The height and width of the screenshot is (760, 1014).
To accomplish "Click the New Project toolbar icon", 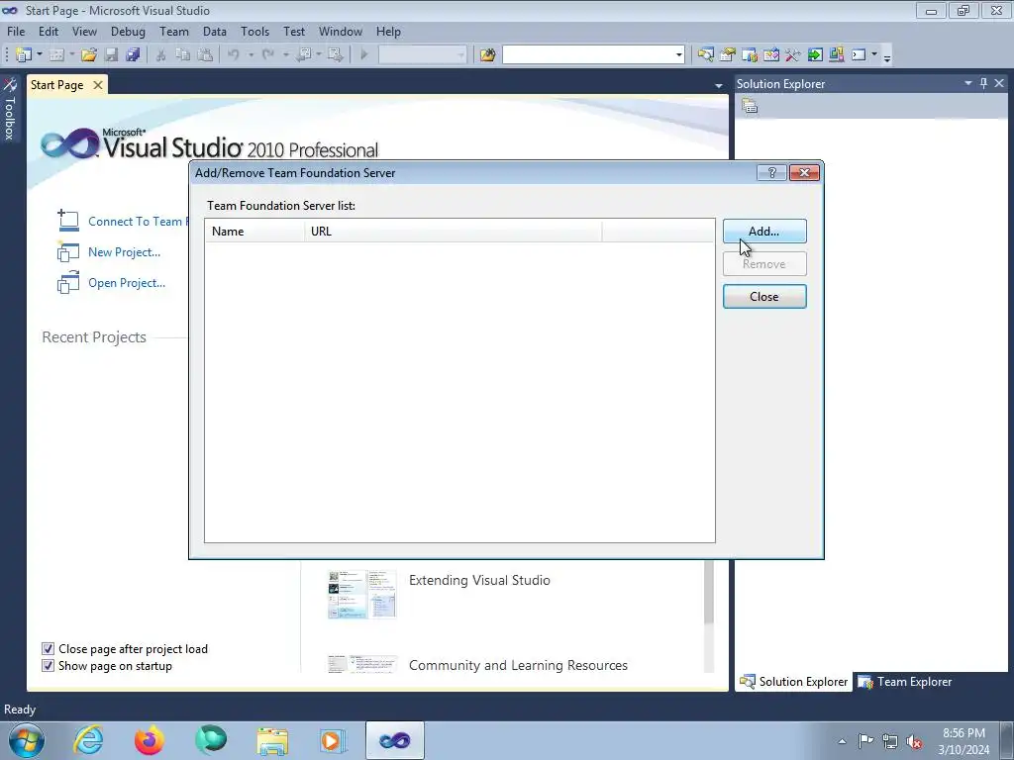I will point(24,55).
